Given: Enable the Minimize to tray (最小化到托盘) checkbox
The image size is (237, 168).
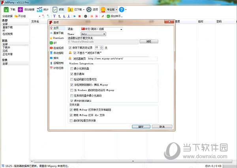Looking at the screenshot, I should [x=71, y=69].
